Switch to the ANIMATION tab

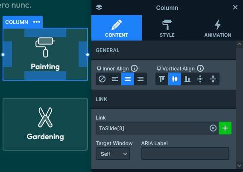point(217,28)
